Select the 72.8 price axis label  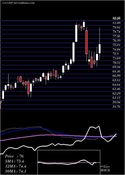[115, 54]
